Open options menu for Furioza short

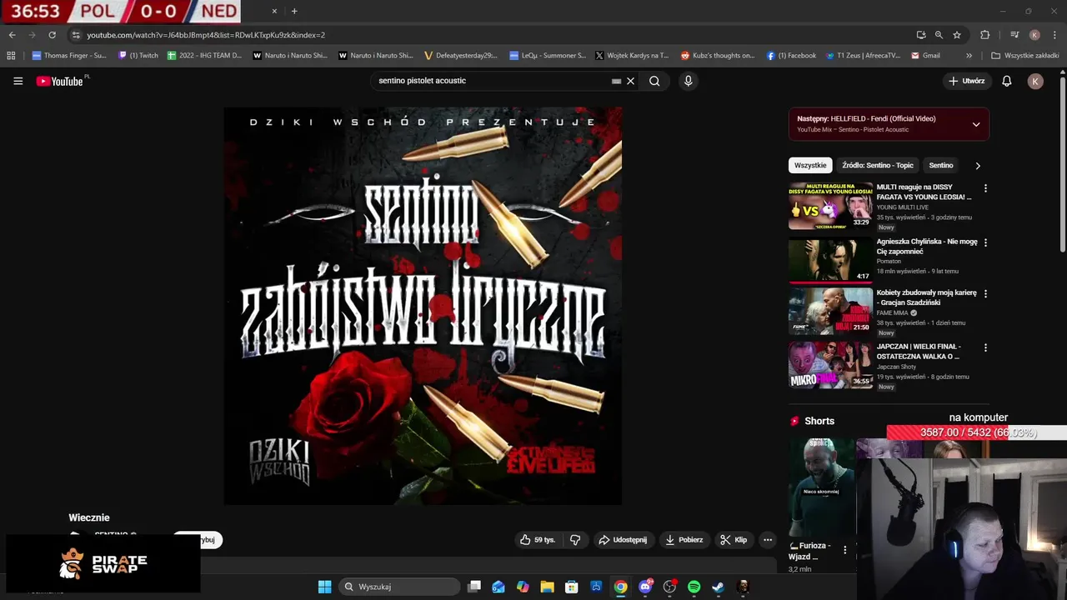coord(844,550)
